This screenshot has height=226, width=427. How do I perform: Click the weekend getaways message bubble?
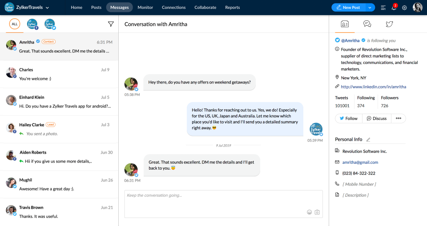pos(200,82)
